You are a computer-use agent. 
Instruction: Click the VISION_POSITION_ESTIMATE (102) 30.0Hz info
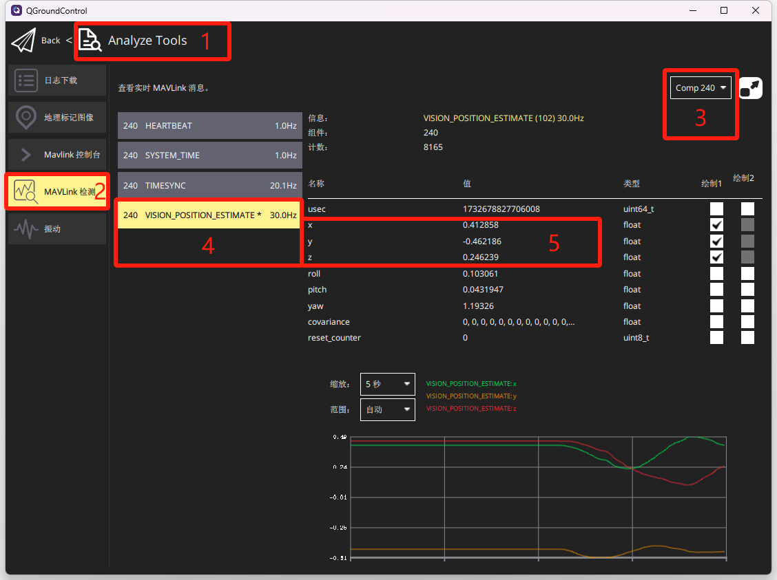pyautogui.click(x=504, y=118)
